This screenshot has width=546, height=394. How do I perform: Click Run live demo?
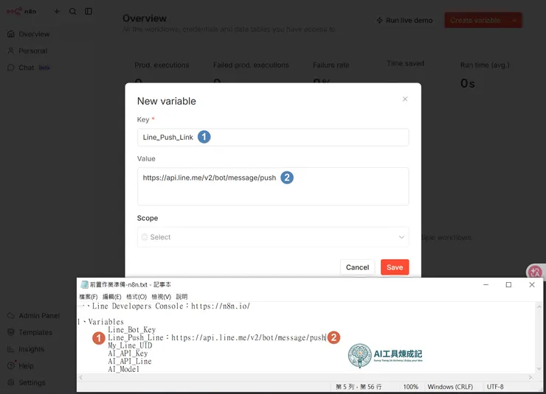tap(404, 20)
